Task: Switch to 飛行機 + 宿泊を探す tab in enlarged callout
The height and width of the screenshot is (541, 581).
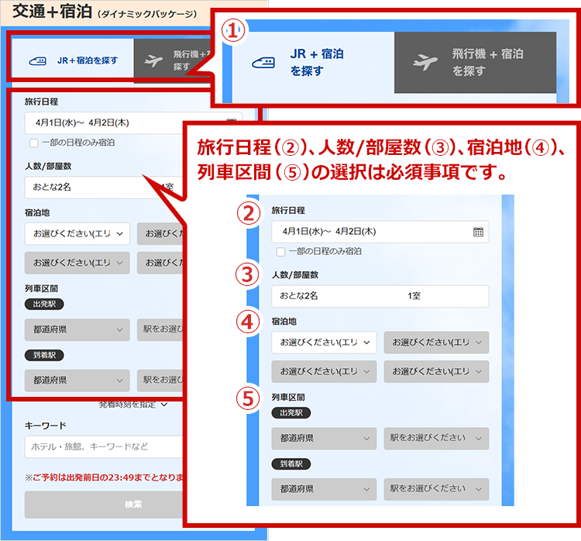Action: coord(475,62)
